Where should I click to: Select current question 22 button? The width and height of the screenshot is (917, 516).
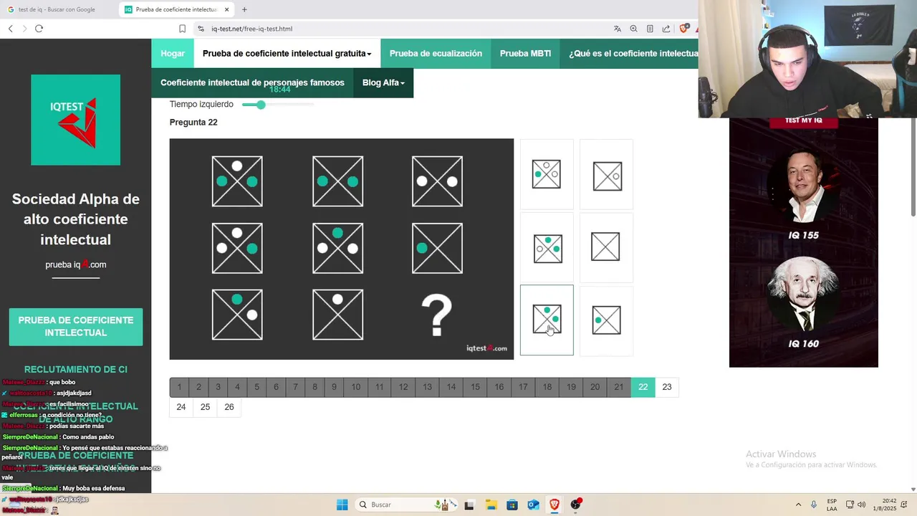pyautogui.click(x=643, y=387)
